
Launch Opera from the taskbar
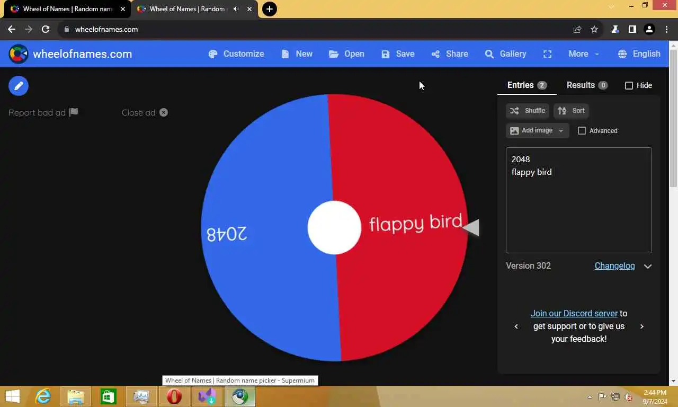[x=174, y=396]
